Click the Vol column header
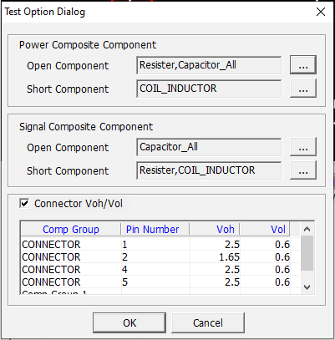Image resolution: width=335 pixels, height=340 pixels. (x=265, y=230)
